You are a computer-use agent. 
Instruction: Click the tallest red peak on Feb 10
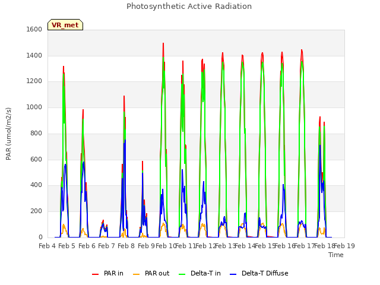163,44
